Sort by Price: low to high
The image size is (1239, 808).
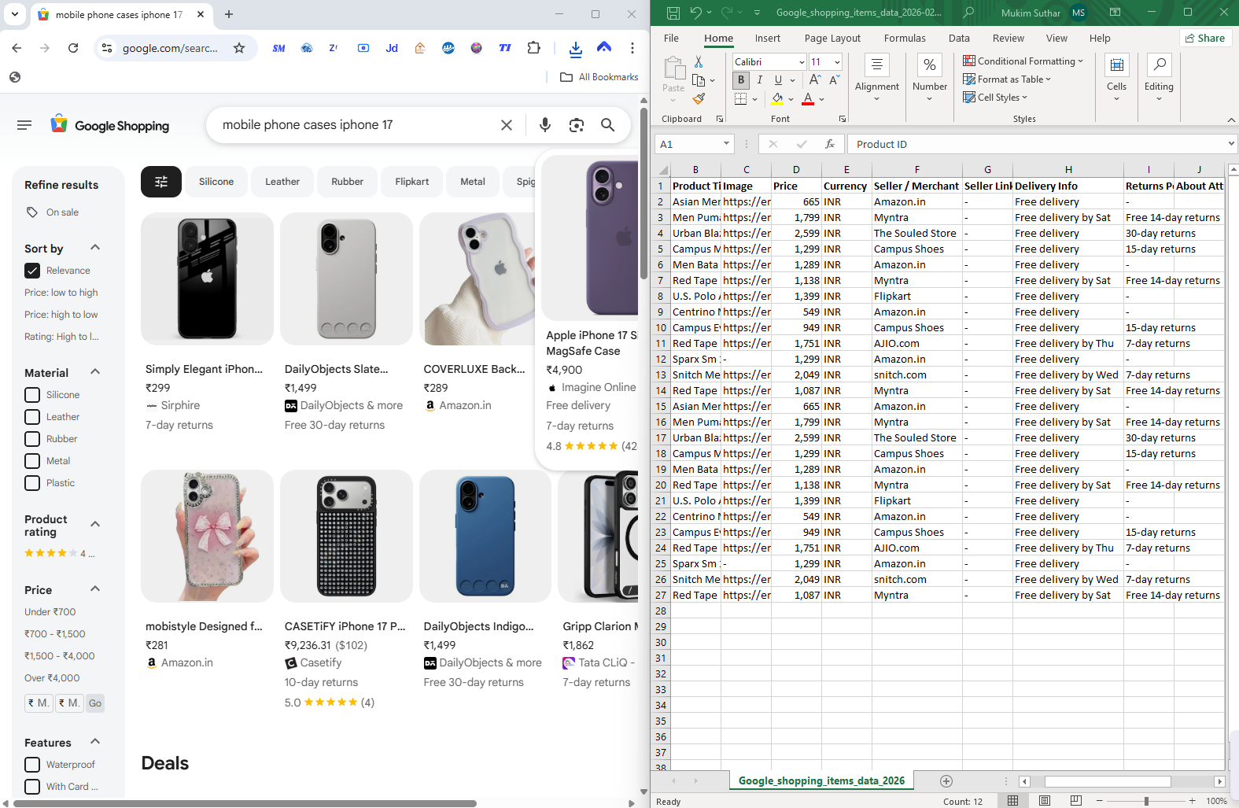pyautogui.click(x=61, y=293)
